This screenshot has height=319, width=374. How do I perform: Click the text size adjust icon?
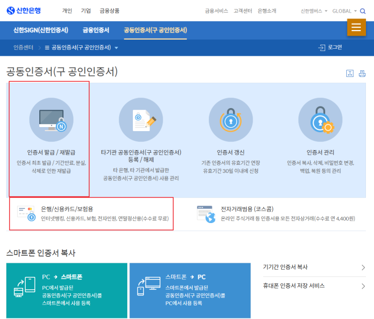pos(350,73)
